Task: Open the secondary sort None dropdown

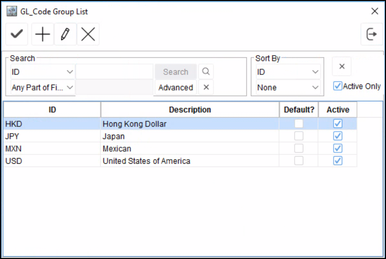Action: (288, 87)
